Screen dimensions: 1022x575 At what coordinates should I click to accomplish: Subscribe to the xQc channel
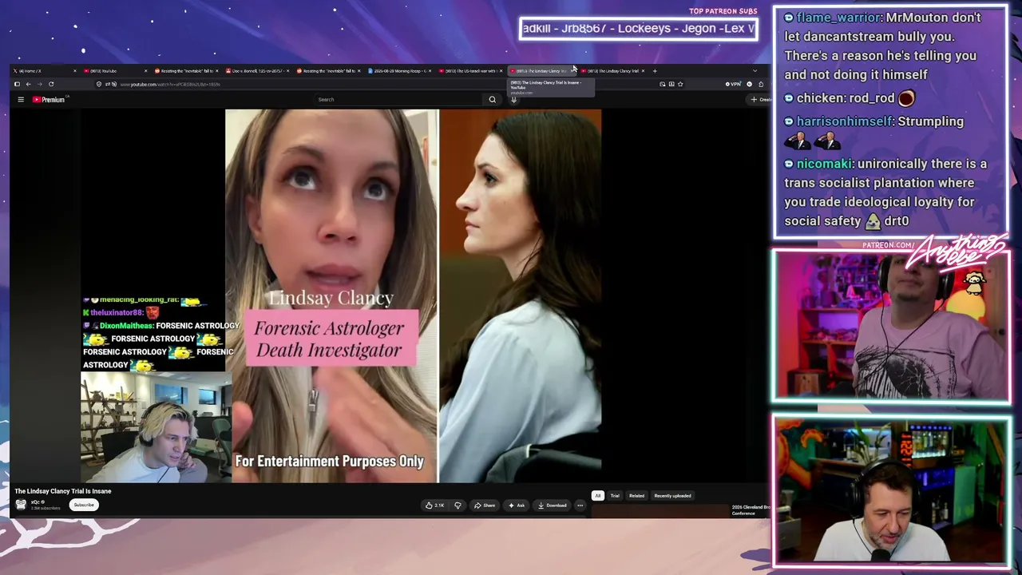click(84, 505)
